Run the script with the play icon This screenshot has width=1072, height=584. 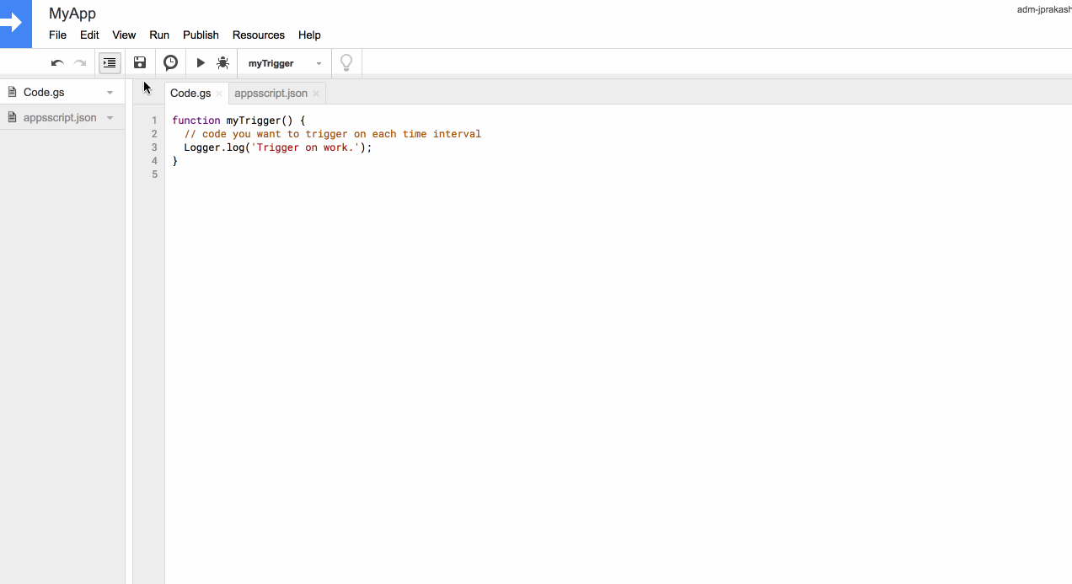point(201,62)
